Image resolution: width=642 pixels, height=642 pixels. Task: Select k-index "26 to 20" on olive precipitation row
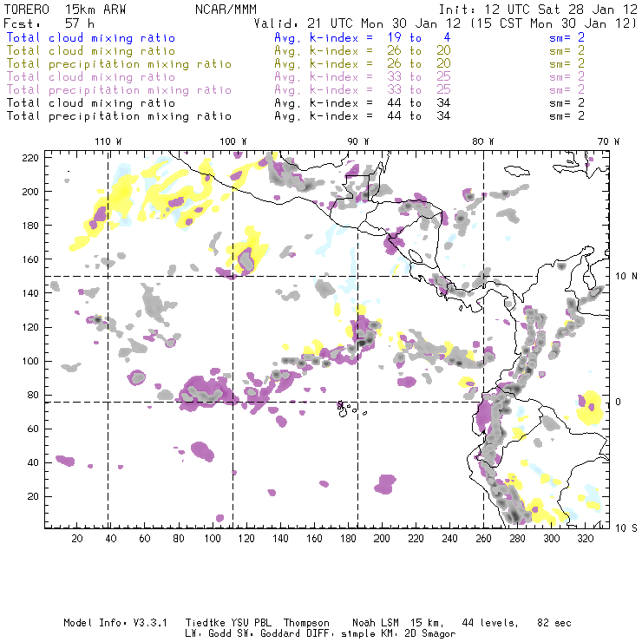coord(419,63)
